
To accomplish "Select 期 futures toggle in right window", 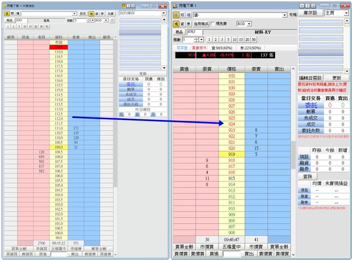I will pyautogui.click(x=182, y=15).
